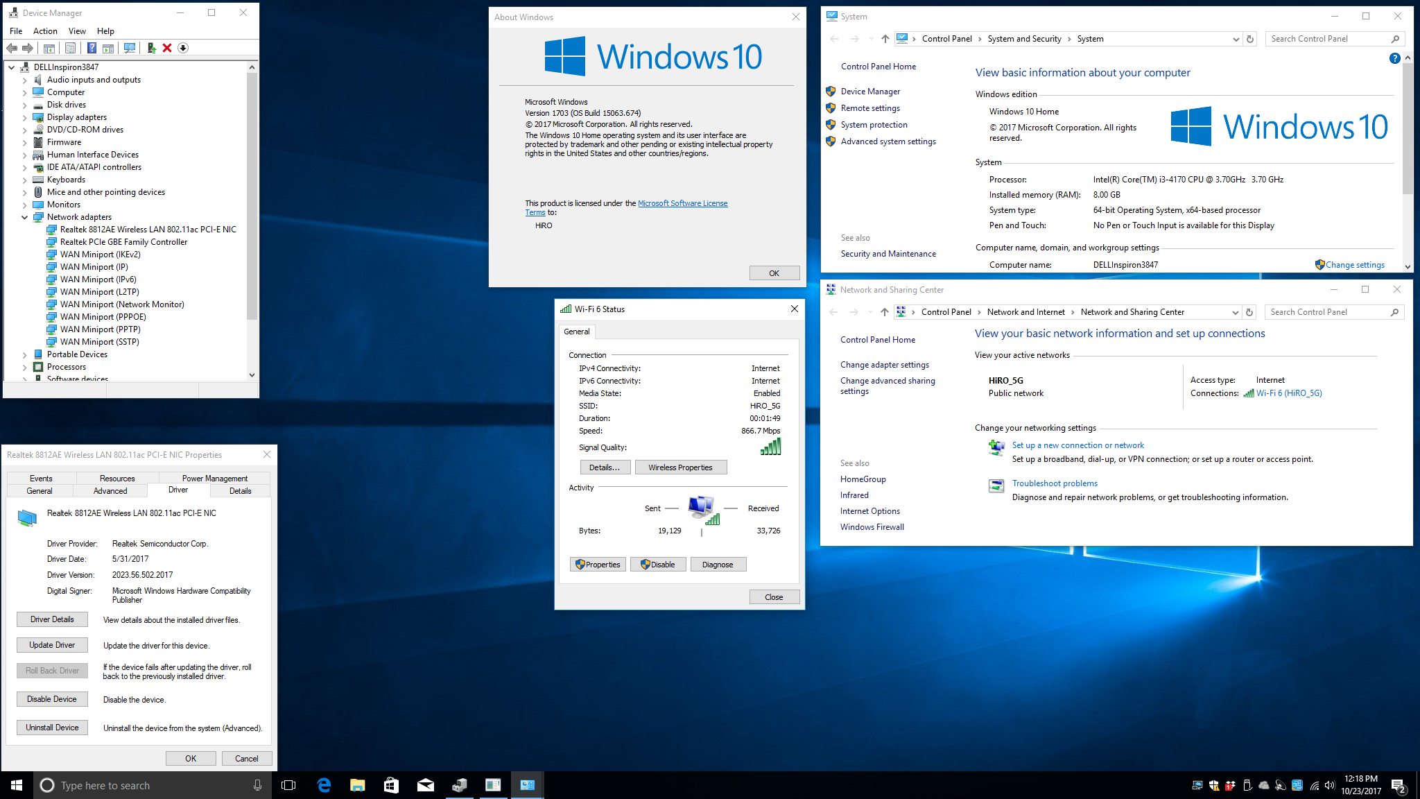Click Task View icon on the taskbar

288,785
